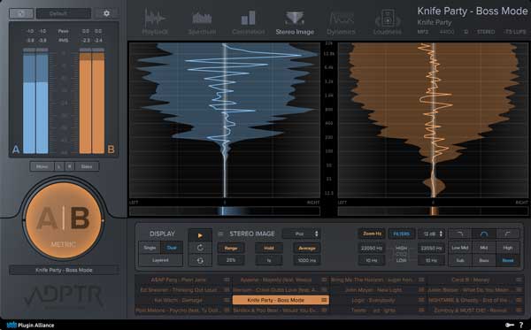Click the Hold button
The width and height of the screenshot is (531, 330).
coord(269,248)
